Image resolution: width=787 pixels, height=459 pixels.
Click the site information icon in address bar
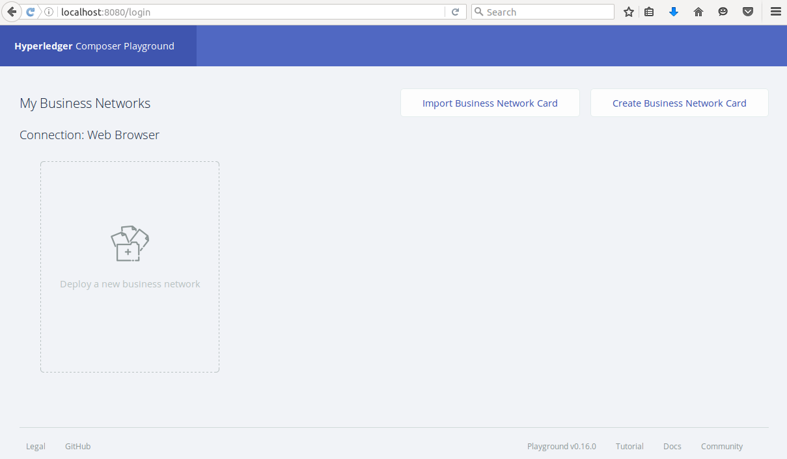(x=49, y=12)
